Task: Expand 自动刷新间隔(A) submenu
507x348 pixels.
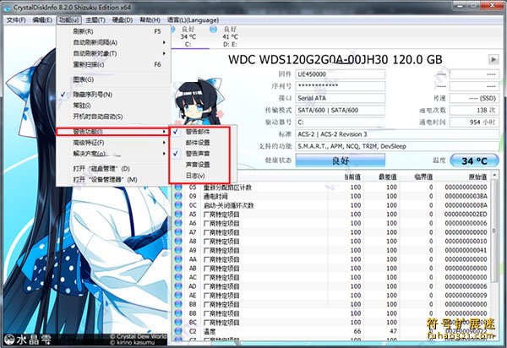Action: 113,42
